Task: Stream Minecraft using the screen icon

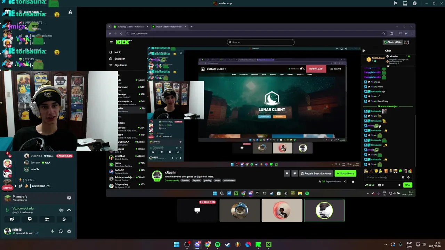Action: point(69,198)
